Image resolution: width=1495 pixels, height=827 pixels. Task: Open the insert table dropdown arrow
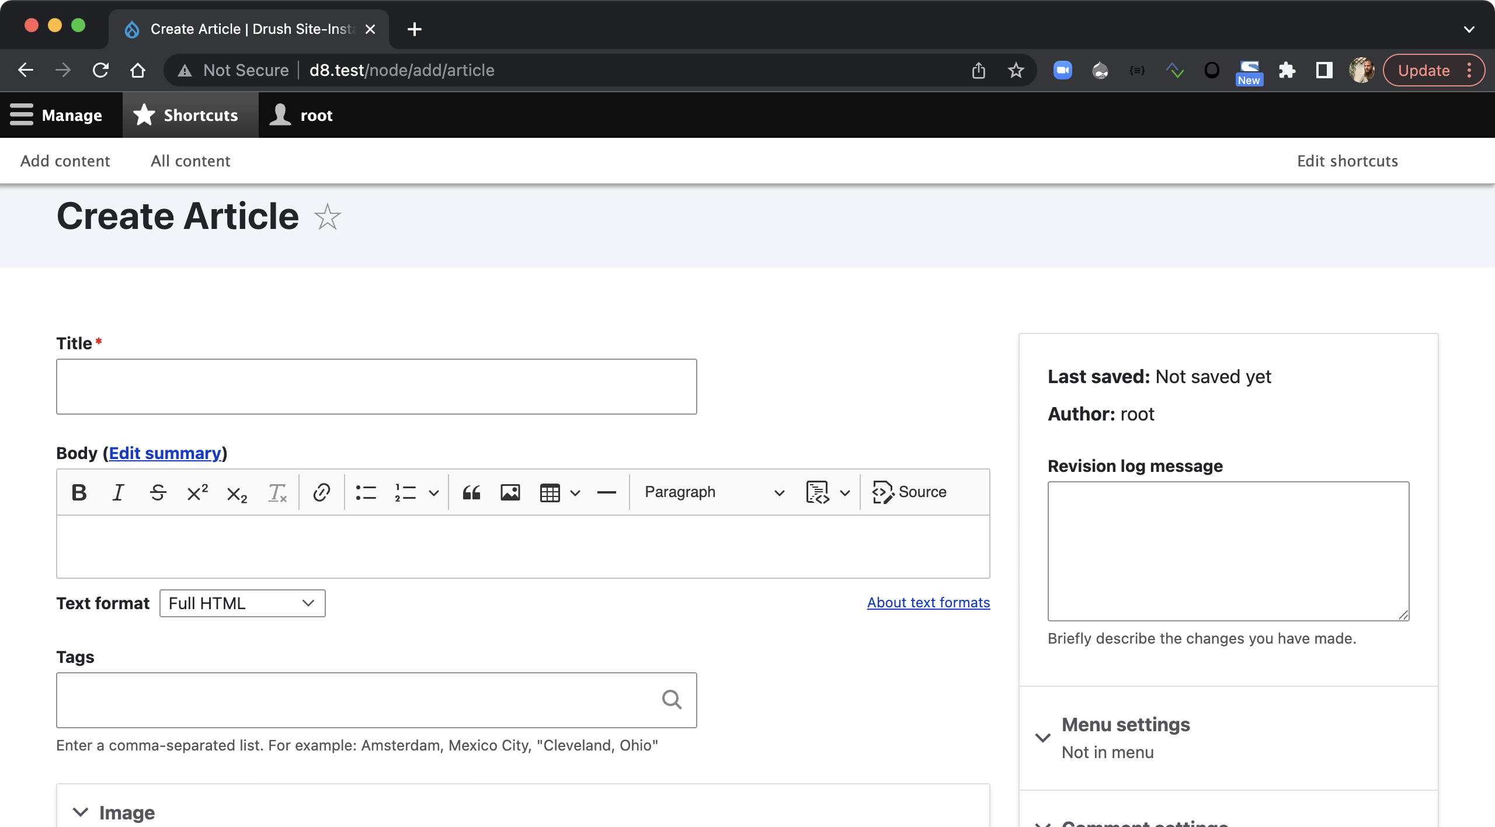[575, 492]
